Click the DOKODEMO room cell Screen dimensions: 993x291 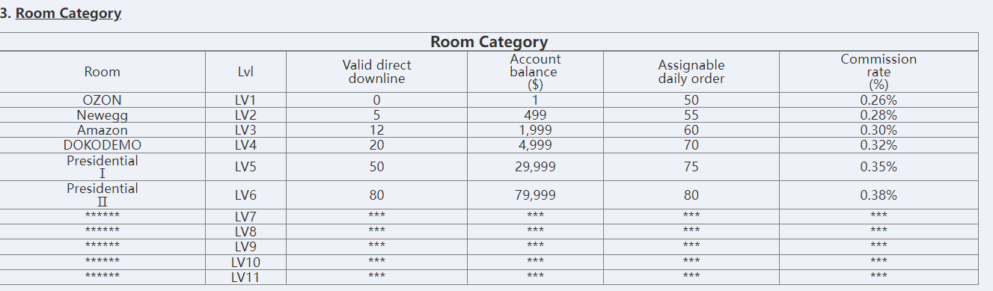103,145
